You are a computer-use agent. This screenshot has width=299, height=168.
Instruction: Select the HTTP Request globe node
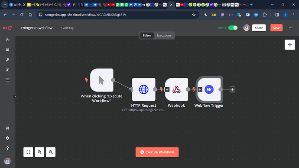pyautogui.click(x=143, y=89)
